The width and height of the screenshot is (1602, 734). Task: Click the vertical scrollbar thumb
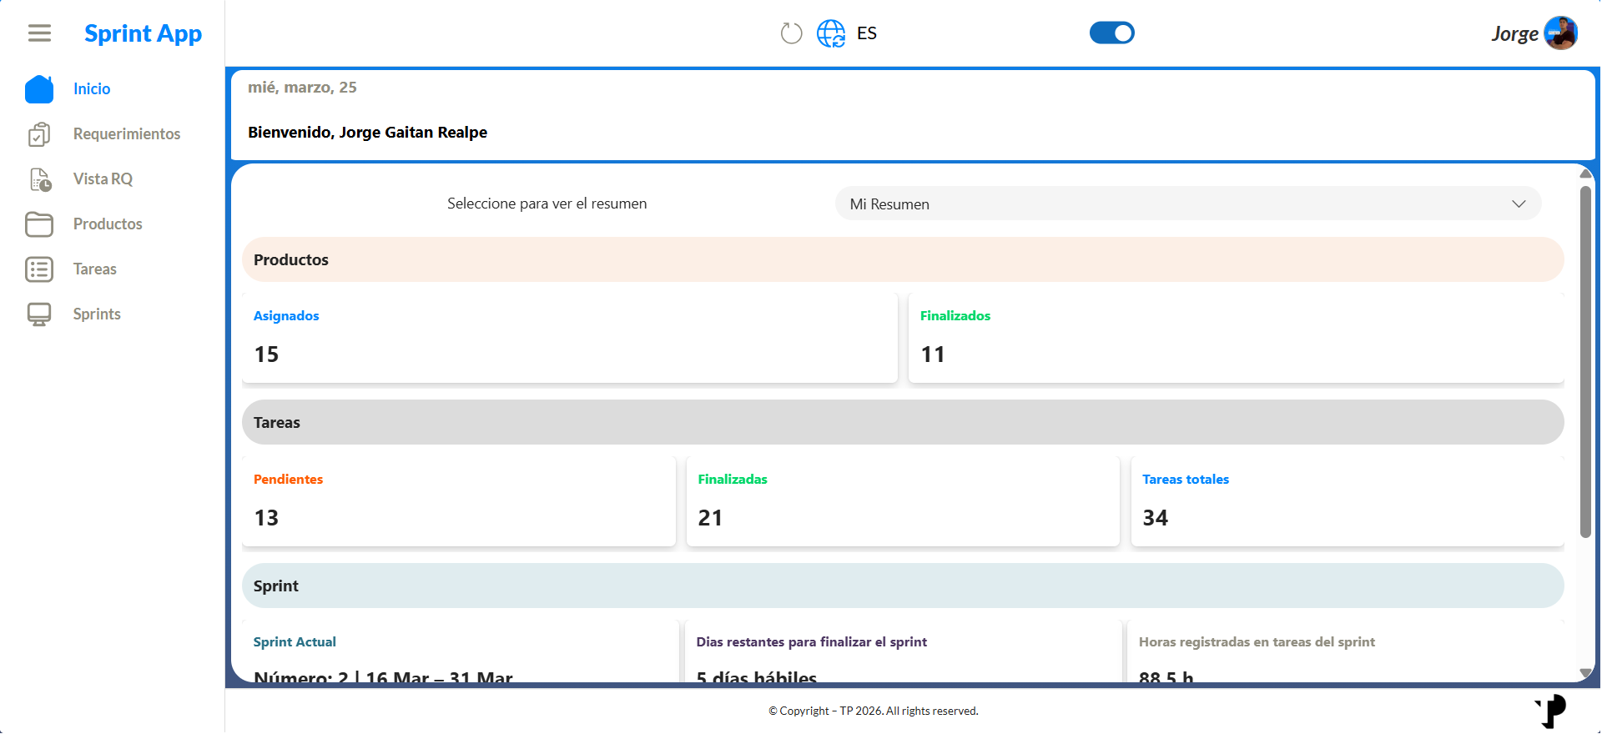1585,361
